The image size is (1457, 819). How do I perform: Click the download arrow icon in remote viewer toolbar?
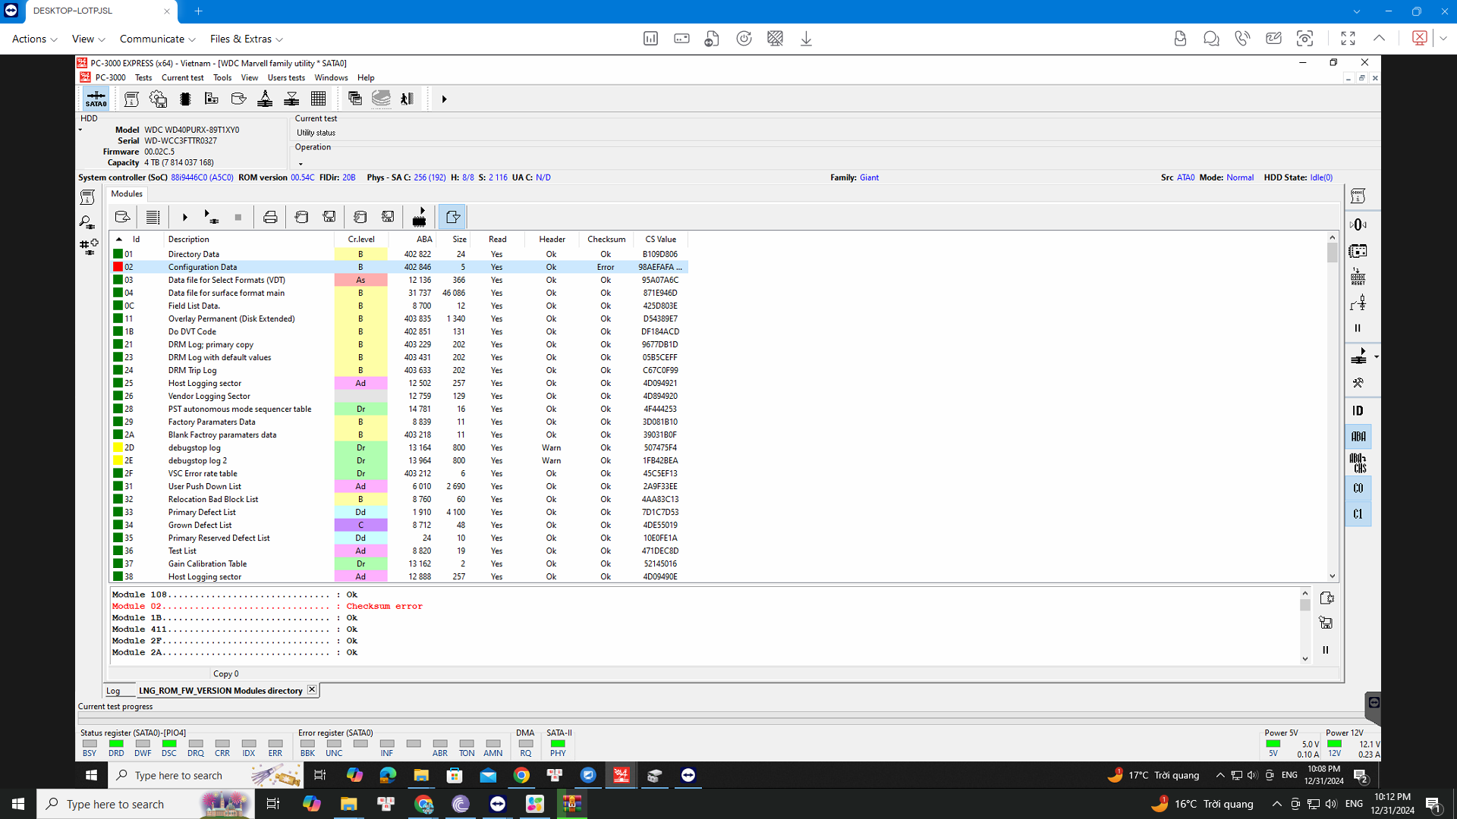pos(806,38)
